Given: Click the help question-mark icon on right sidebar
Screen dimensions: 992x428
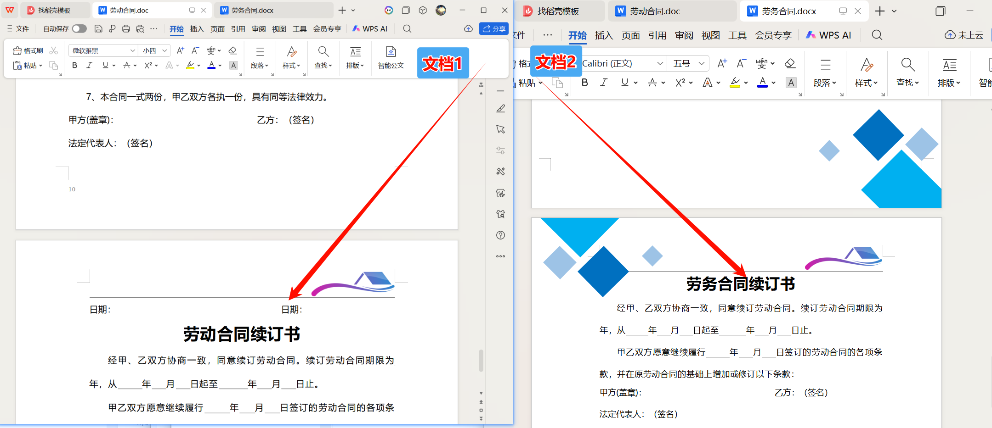Looking at the screenshot, I should point(500,235).
